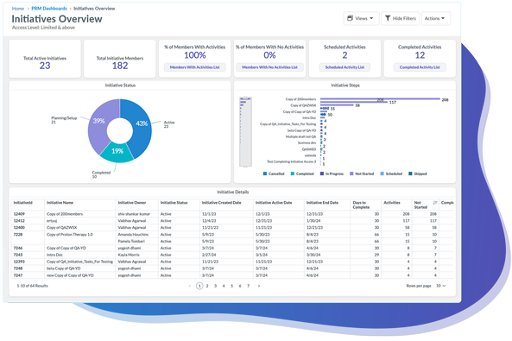Click 'Intro Doc' initiative name in table
This screenshot has height=341, width=512.
[x=54, y=255]
